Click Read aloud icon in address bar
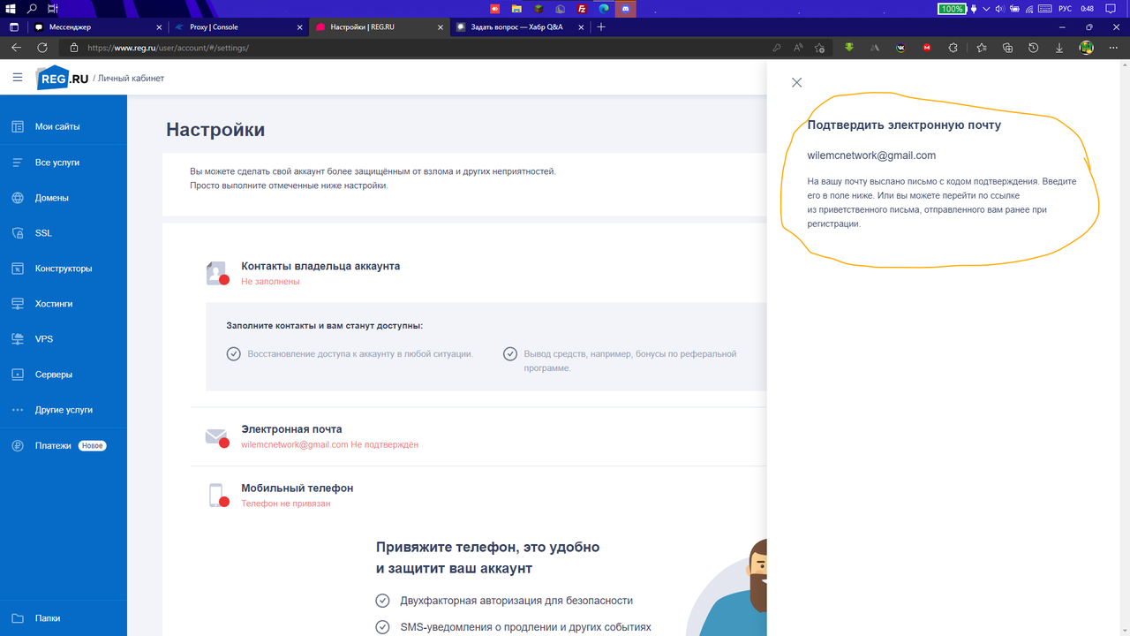 pos(798,48)
